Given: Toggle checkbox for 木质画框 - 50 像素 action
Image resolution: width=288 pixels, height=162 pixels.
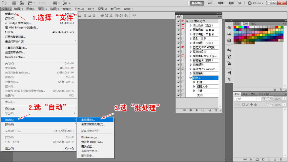Looking at the screenshot, I should click(178, 34).
